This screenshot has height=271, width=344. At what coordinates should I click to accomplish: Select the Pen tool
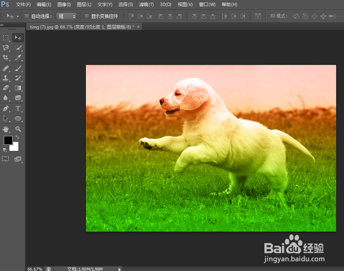tap(6, 108)
